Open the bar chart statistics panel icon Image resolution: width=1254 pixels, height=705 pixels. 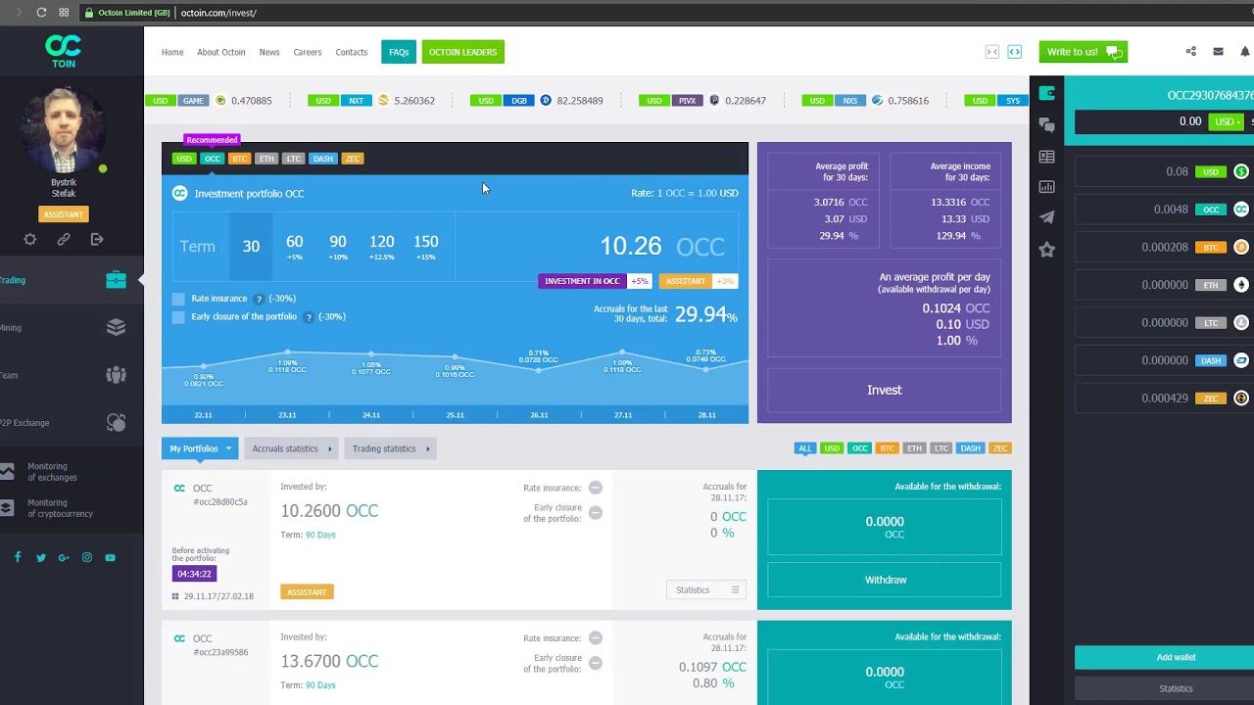point(1047,187)
